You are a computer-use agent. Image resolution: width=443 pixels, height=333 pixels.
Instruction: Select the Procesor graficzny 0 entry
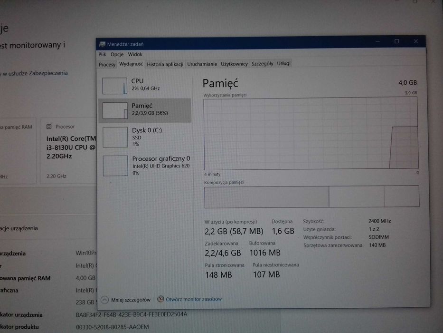click(146, 166)
